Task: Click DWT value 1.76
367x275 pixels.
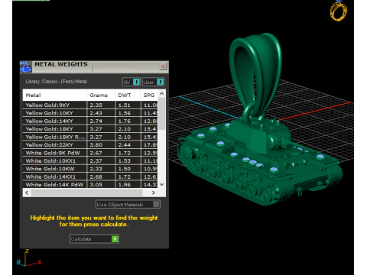Action: click(x=125, y=121)
